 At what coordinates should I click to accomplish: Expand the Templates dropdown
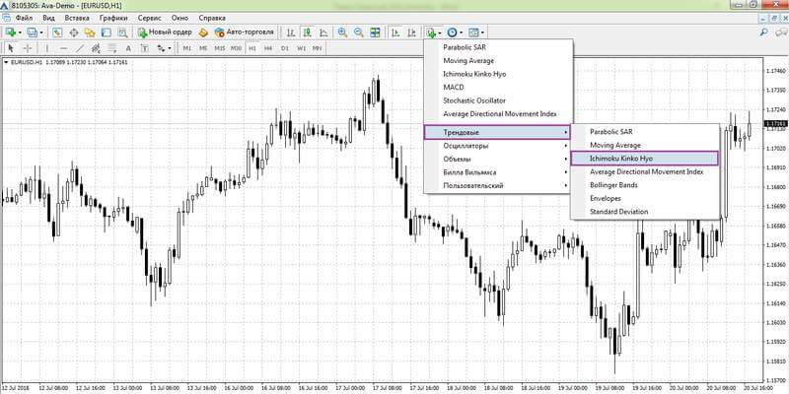point(482,33)
